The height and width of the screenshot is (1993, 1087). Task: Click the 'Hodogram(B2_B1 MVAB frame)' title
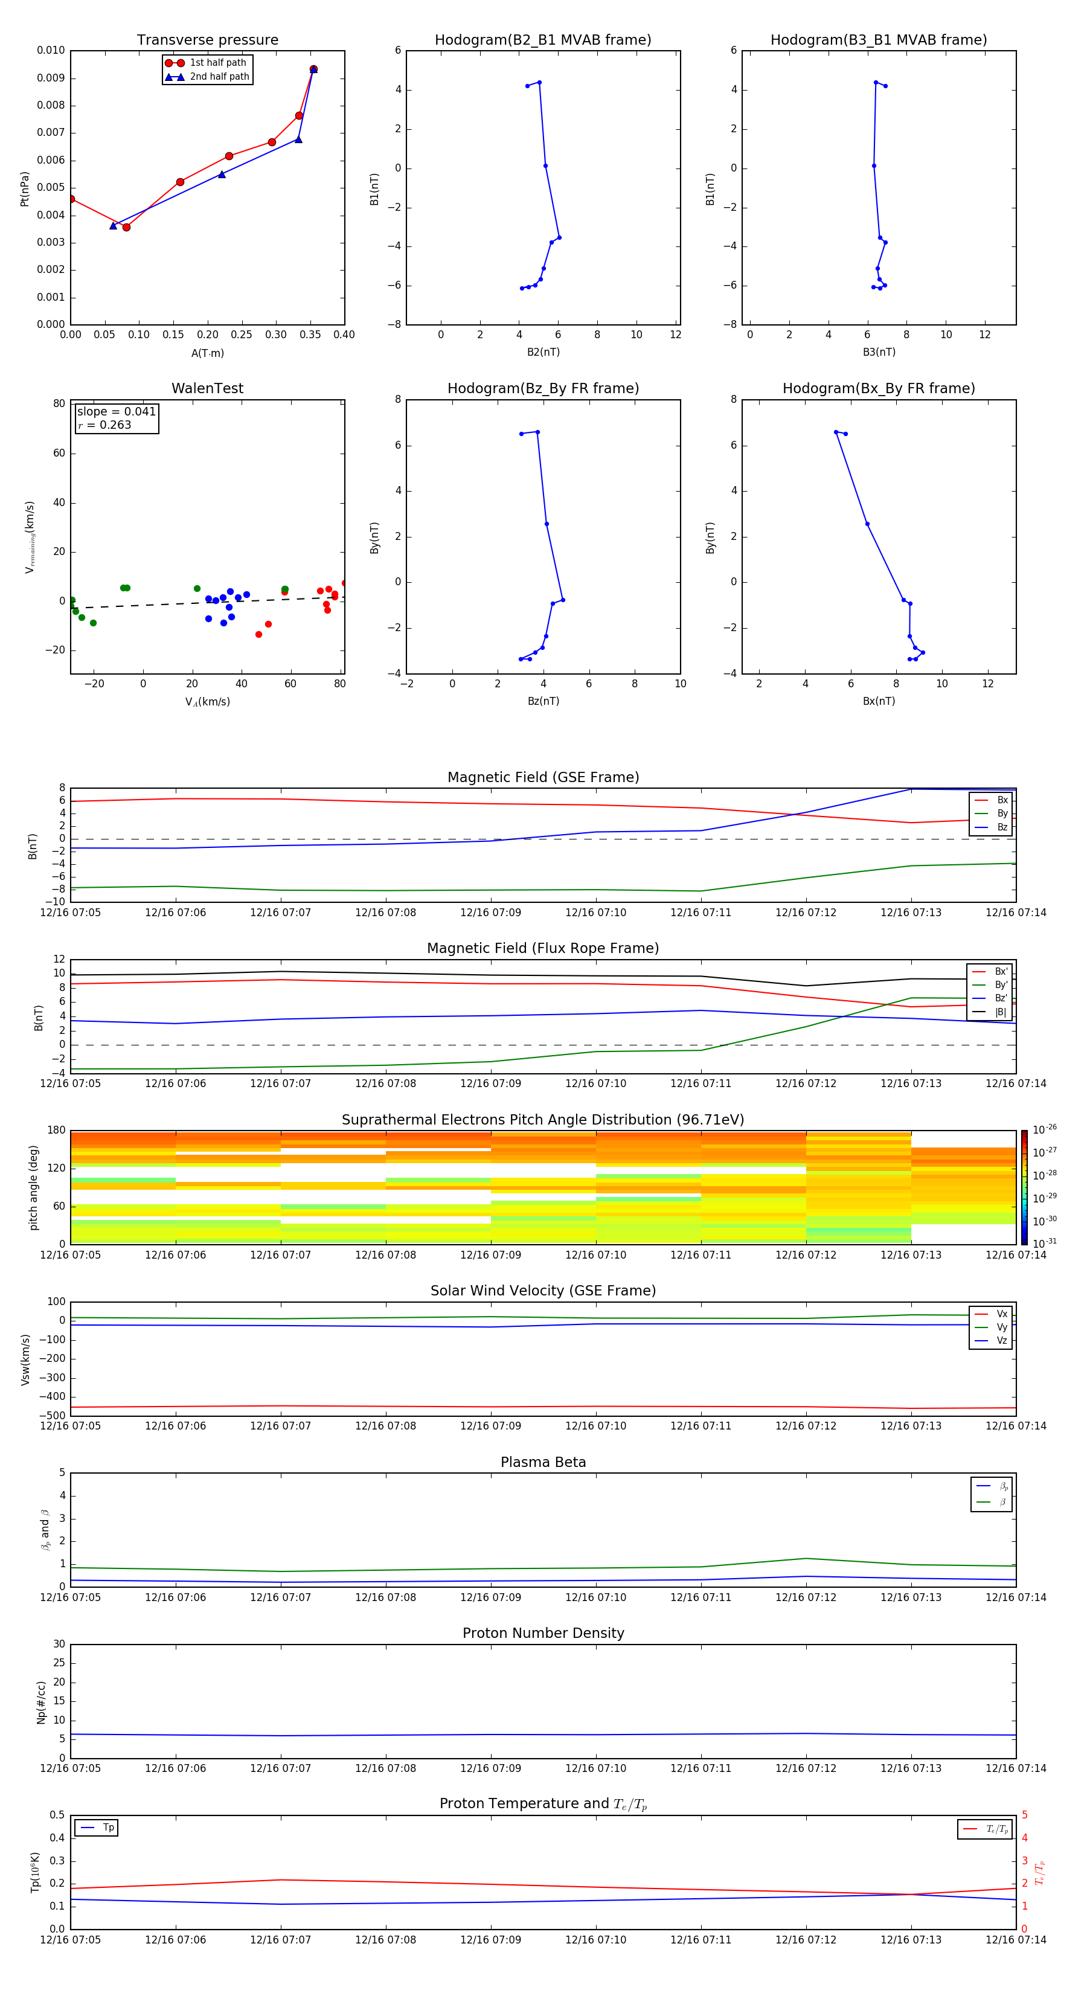[543, 40]
